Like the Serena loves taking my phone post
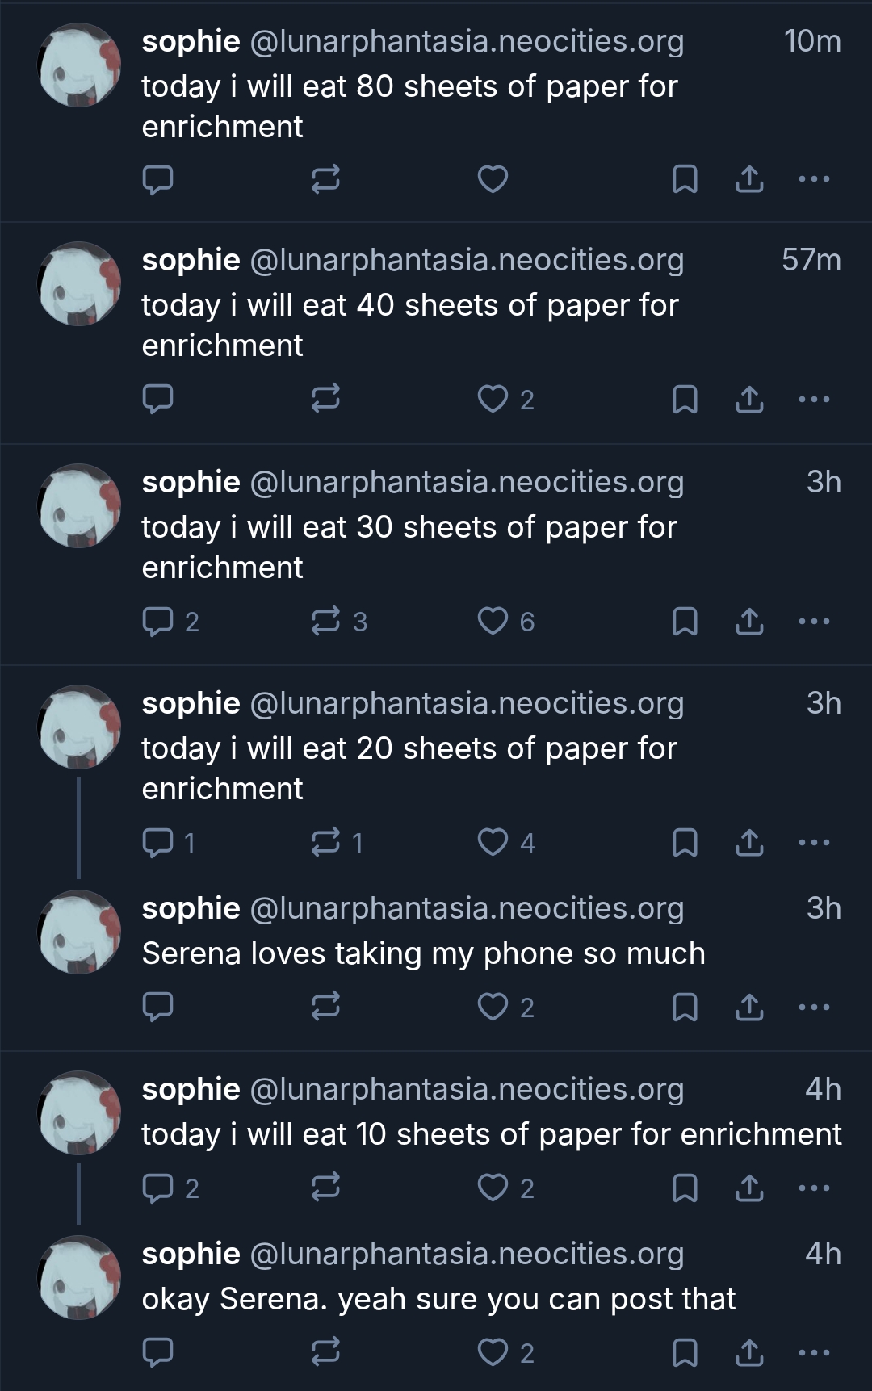 pyautogui.click(x=493, y=1007)
